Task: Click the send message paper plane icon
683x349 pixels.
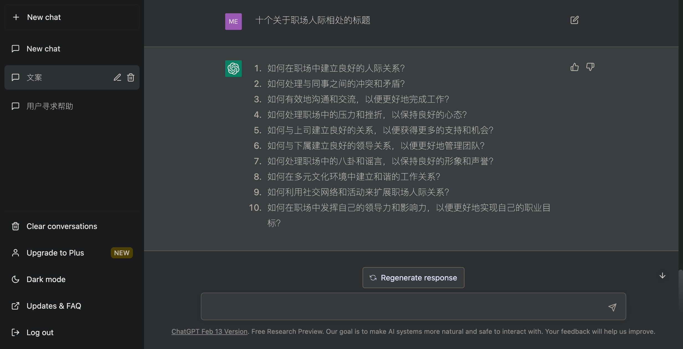Action: coord(612,307)
